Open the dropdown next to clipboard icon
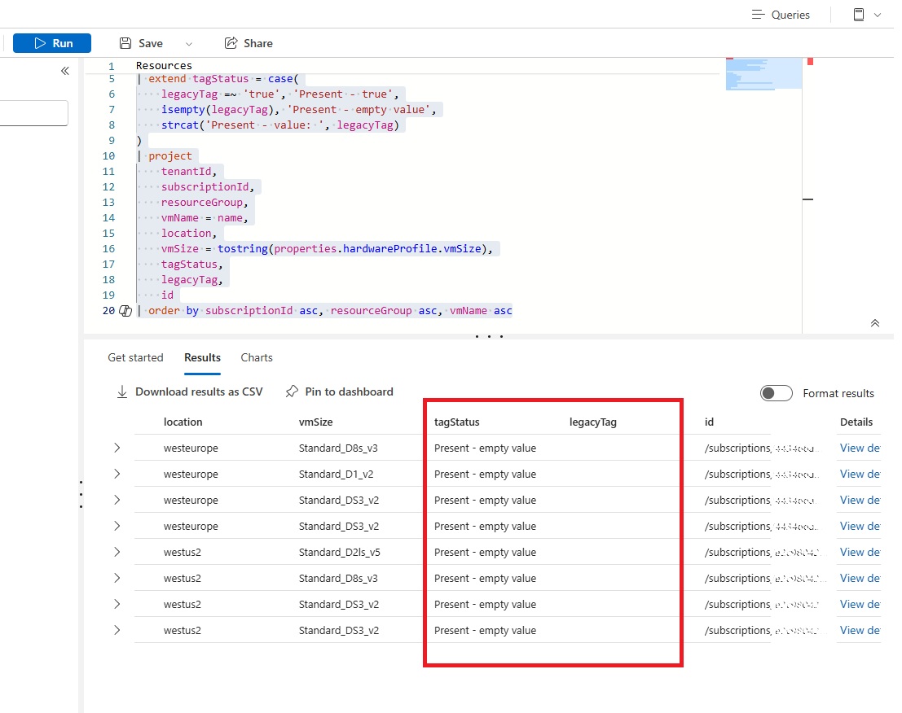The width and height of the screenshot is (902, 713). (878, 15)
